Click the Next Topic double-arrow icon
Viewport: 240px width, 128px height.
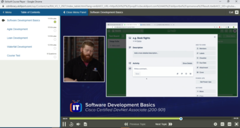tap(170, 124)
